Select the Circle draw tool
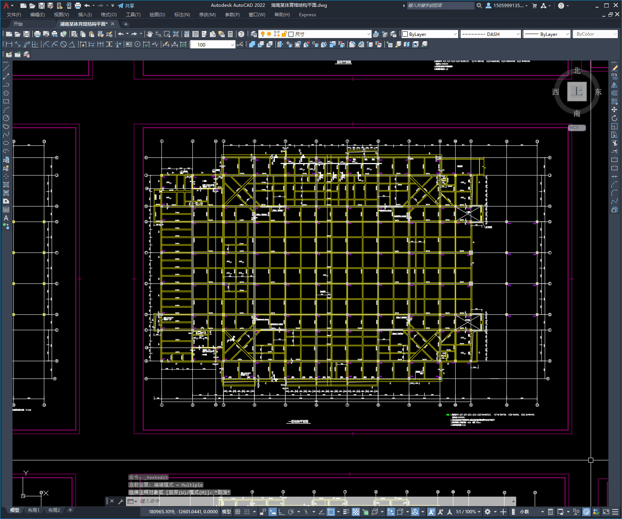The height and width of the screenshot is (519, 622). (x=6, y=118)
